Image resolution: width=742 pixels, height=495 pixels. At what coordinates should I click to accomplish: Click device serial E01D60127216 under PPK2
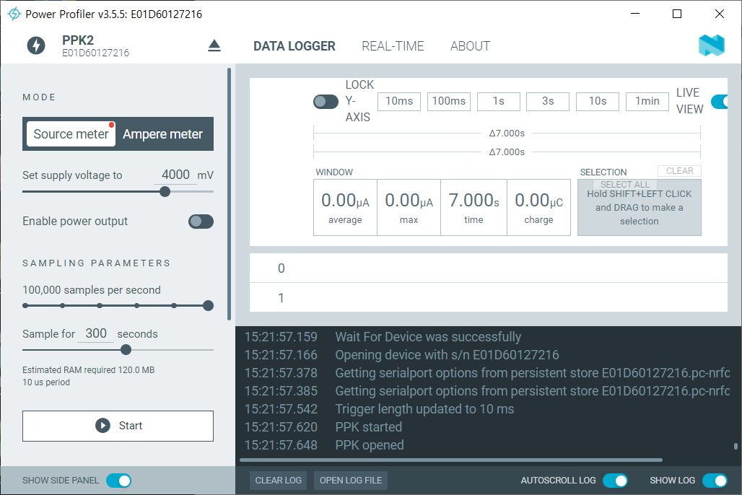point(95,53)
